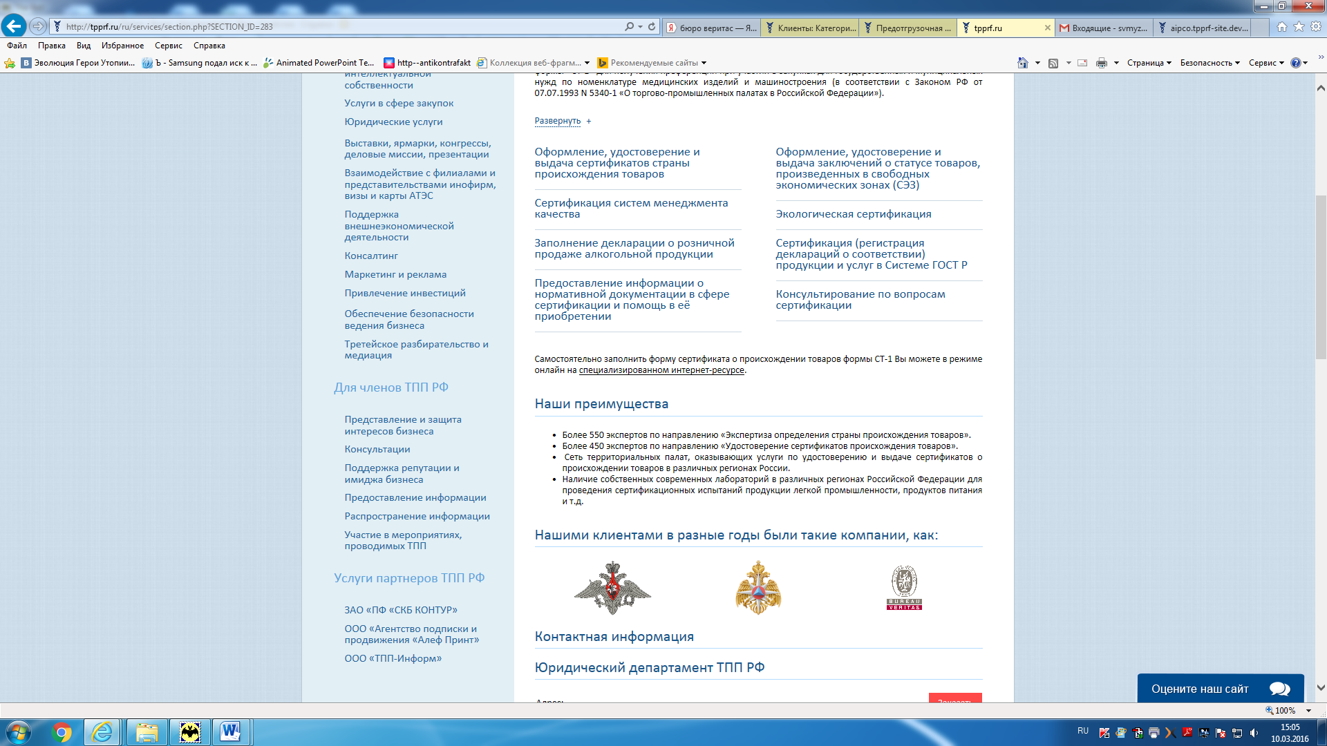The image size is (1327, 746).
Task: Click the Add to favorites bar star icon
Action: [x=10, y=63]
